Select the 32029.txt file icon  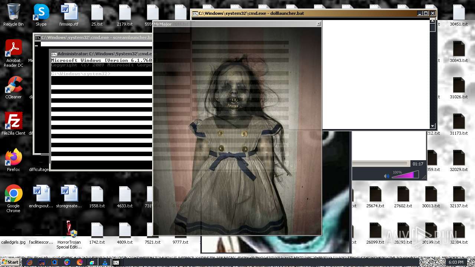coord(459,160)
